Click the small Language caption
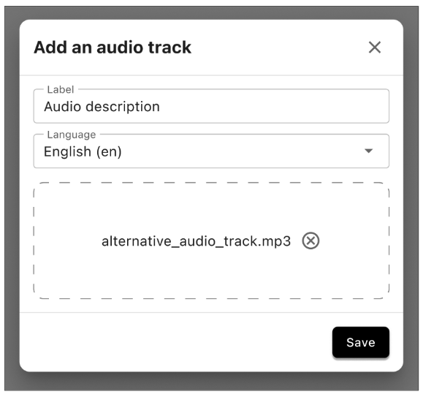 72,135
